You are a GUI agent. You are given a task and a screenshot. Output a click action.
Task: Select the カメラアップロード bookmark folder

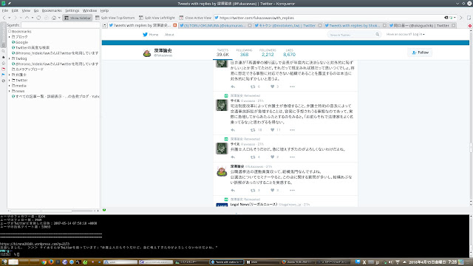[27, 69]
